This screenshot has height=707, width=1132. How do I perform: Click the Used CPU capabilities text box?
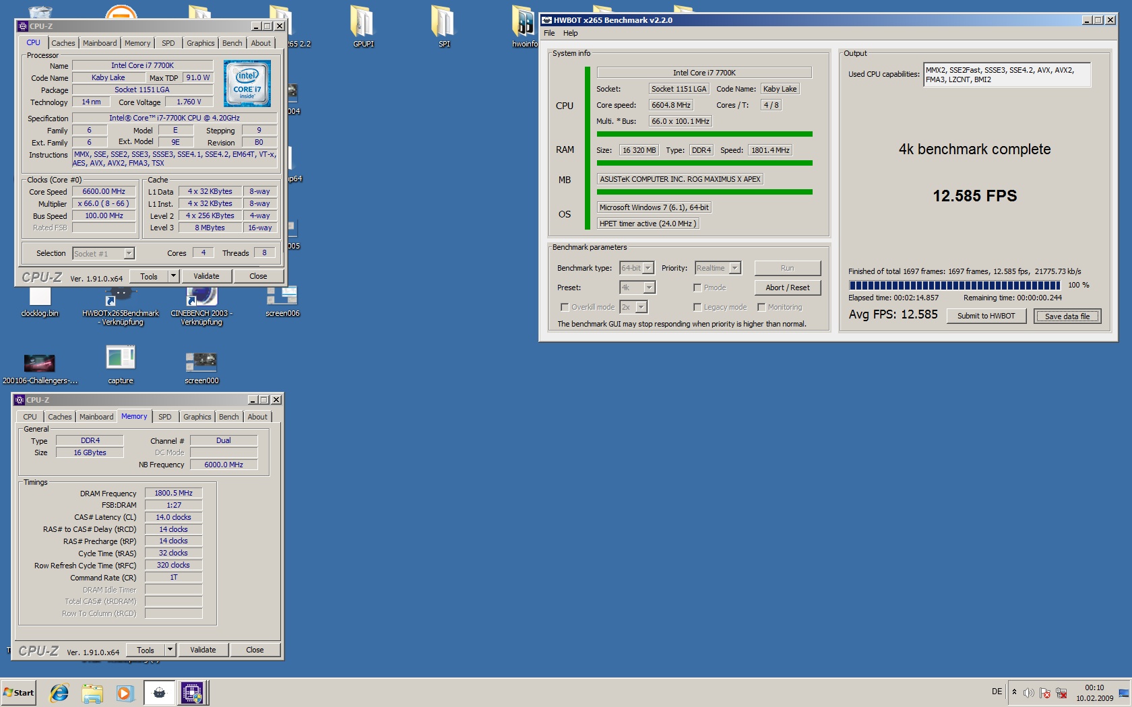(x=1007, y=75)
